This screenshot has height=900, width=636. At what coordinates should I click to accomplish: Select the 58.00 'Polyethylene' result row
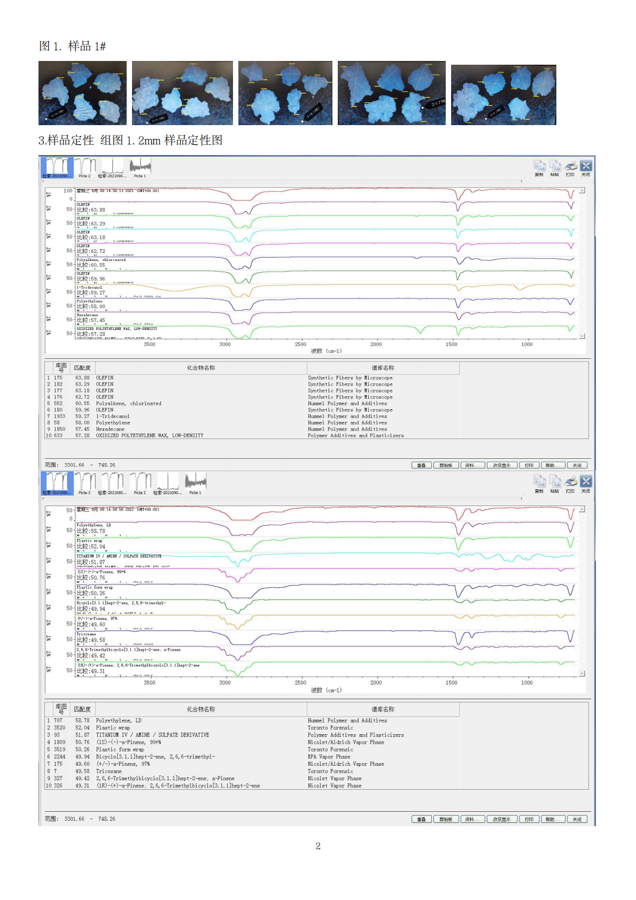click(x=251, y=423)
